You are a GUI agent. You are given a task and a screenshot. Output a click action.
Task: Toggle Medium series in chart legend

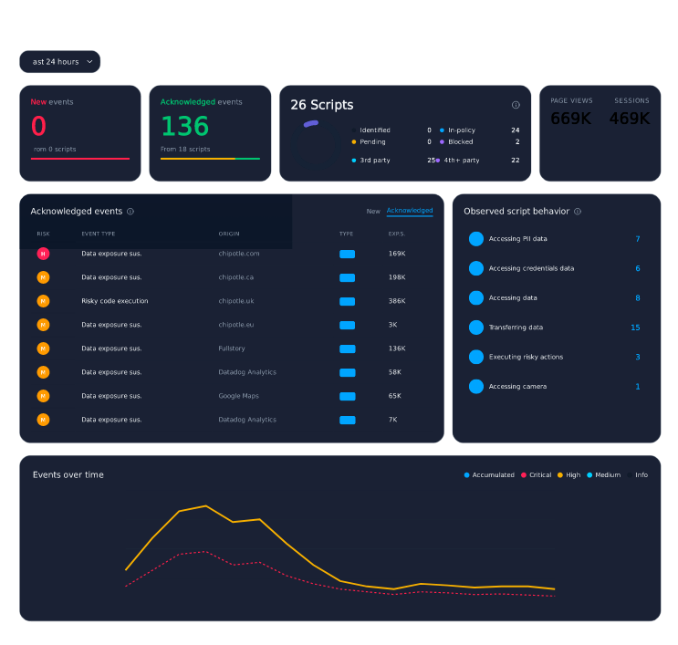point(603,475)
